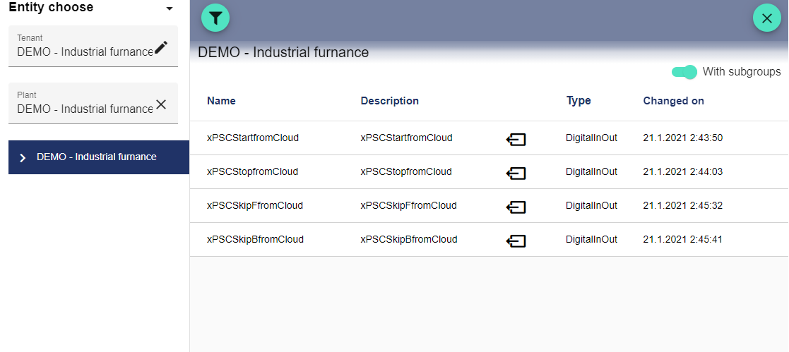Open the filter funnel button
Image resolution: width=789 pixels, height=352 pixels.
point(215,17)
